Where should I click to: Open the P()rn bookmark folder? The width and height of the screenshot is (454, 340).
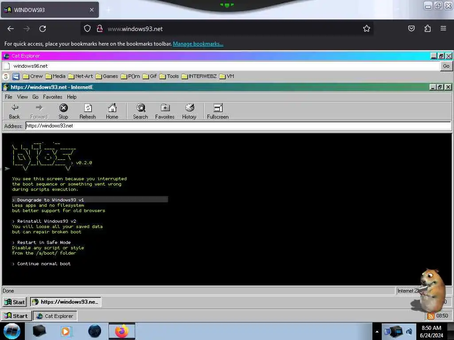point(130,76)
